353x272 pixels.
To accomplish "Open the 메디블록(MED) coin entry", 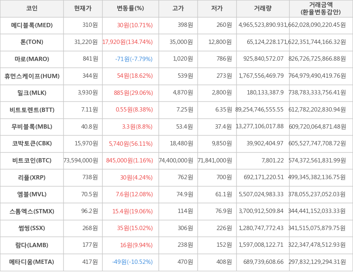I will [x=32, y=25].
